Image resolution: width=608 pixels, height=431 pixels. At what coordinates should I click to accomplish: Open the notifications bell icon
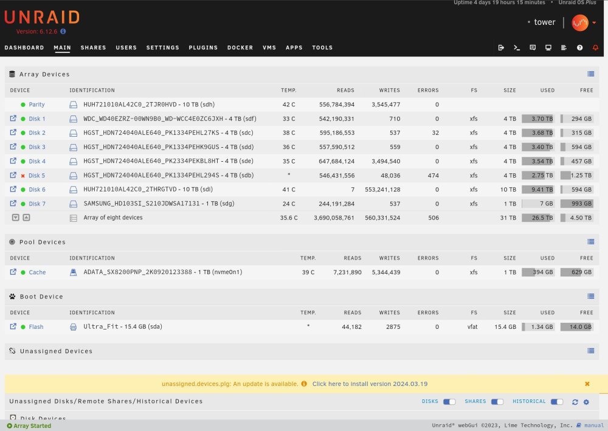pos(595,47)
